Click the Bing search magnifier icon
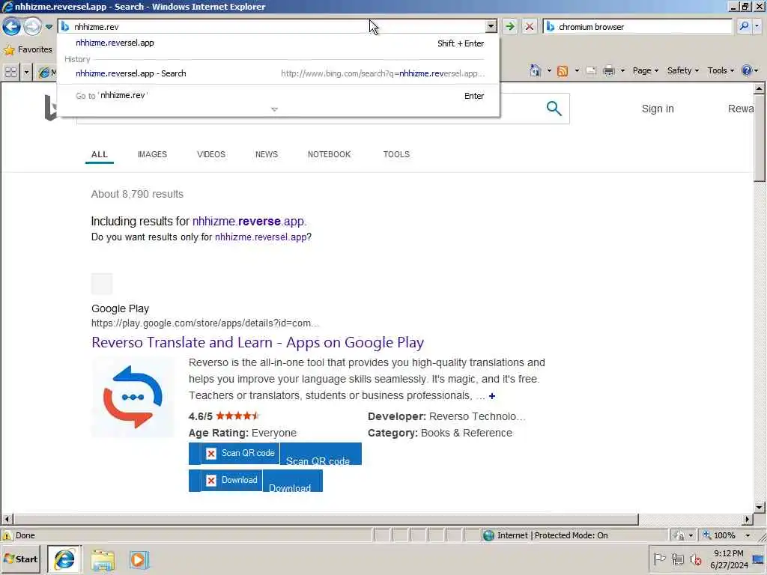The image size is (767, 575). click(x=554, y=108)
